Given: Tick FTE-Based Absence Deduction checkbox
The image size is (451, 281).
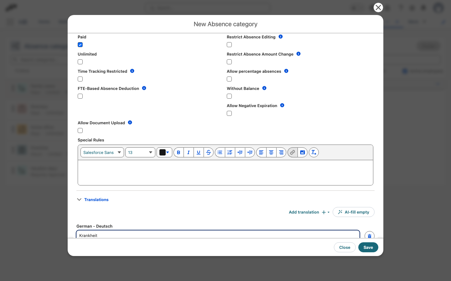Looking at the screenshot, I should tap(80, 96).
